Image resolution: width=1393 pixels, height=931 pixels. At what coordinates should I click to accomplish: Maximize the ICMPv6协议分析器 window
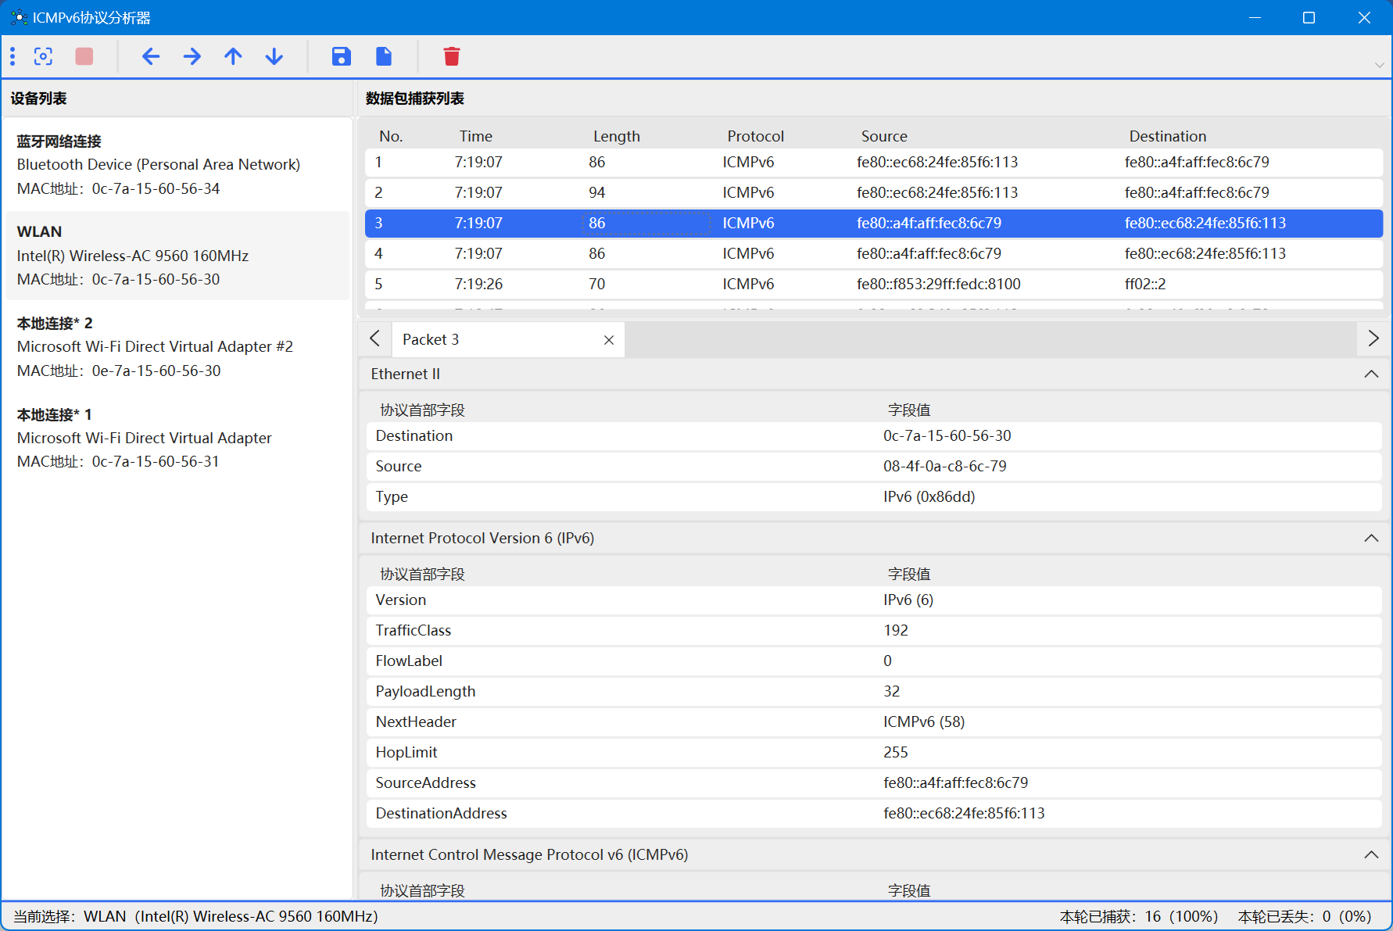1309,17
